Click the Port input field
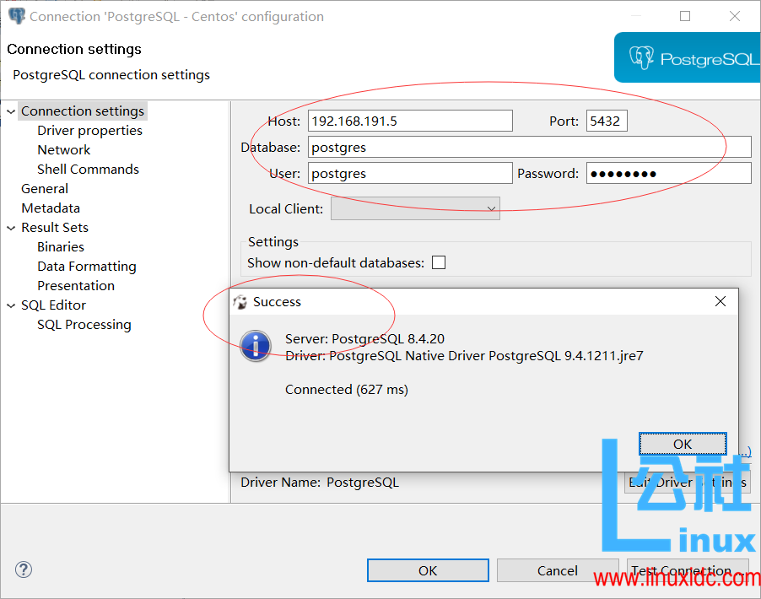Viewport: 761px width, 599px height. click(x=606, y=121)
